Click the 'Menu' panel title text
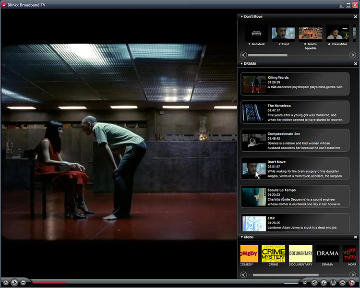360x288 pixels. click(x=249, y=237)
